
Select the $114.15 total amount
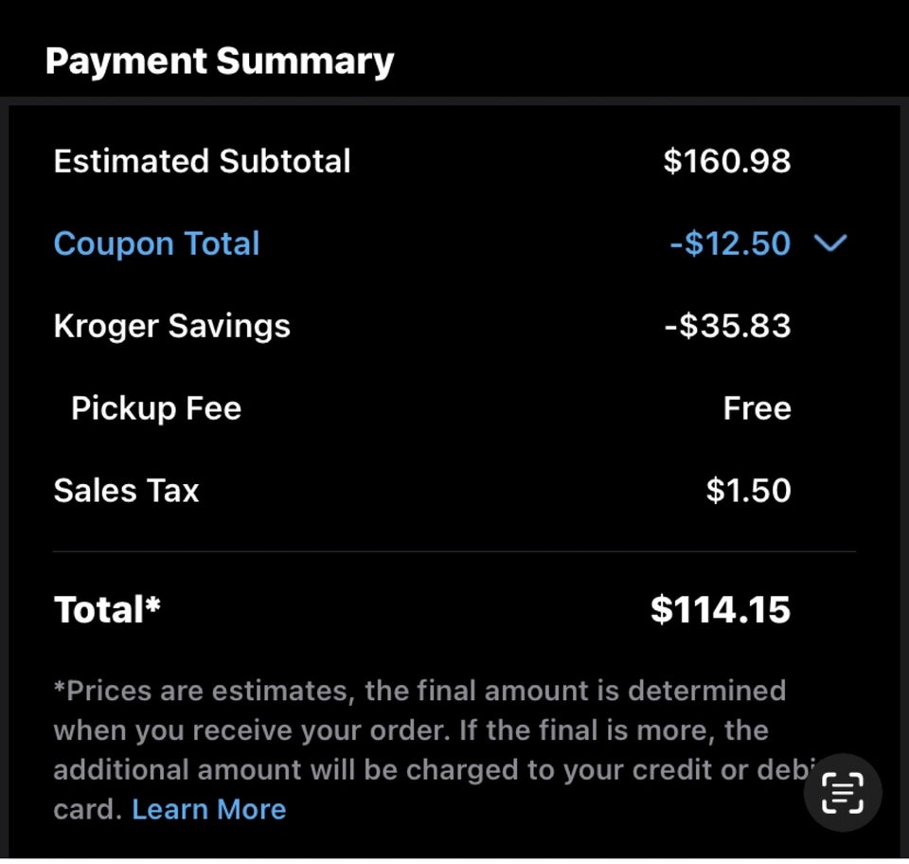720,610
